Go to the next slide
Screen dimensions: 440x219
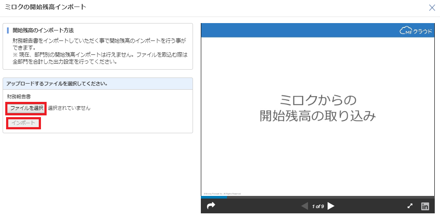pyautogui.click(x=331, y=206)
